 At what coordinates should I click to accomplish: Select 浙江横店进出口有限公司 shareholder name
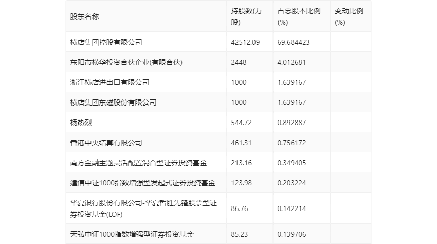(110, 82)
